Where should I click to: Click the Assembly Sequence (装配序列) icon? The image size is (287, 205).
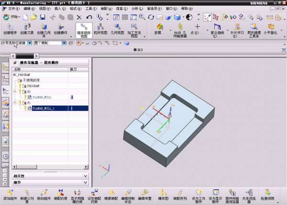coord(180,194)
